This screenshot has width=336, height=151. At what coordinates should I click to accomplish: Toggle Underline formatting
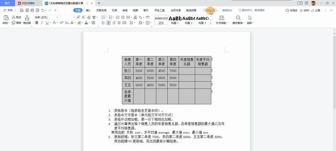click(x=47, y=23)
